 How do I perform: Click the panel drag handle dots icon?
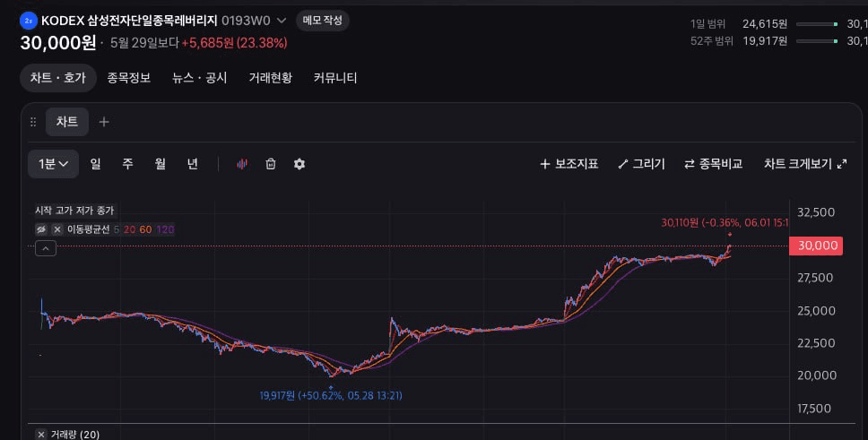click(33, 122)
